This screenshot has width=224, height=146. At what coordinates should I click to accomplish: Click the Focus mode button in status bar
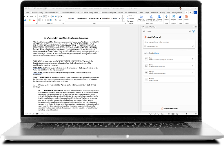click(x=163, y=114)
